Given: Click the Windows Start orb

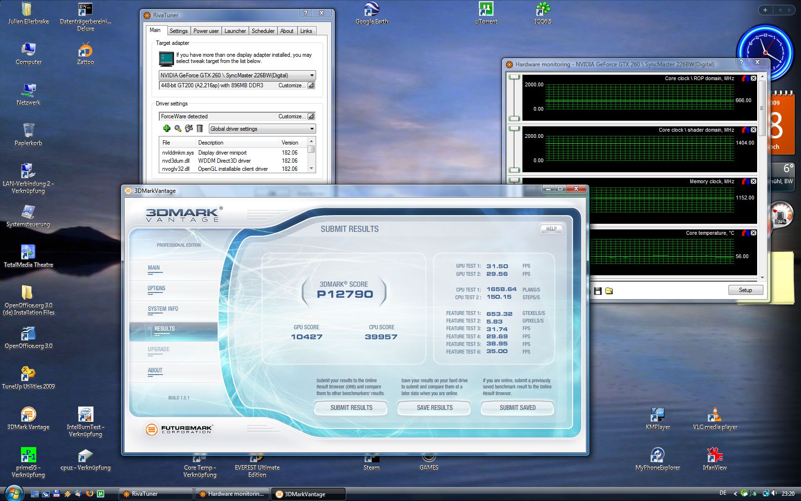Looking at the screenshot, I should [x=13, y=493].
